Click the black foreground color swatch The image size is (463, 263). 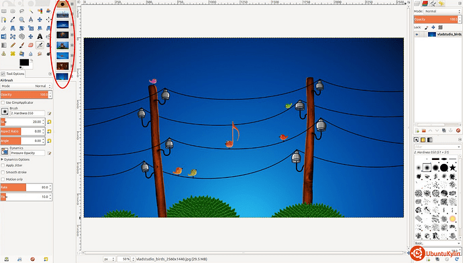point(24,62)
